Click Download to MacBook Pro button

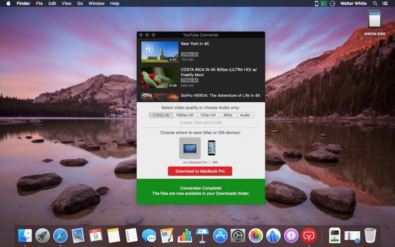[x=200, y=171]
